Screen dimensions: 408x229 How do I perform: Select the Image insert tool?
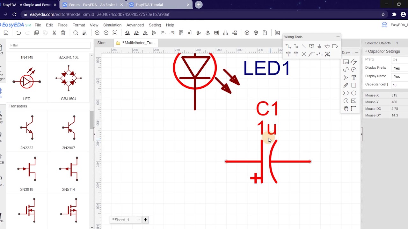[x=354, y=101]
